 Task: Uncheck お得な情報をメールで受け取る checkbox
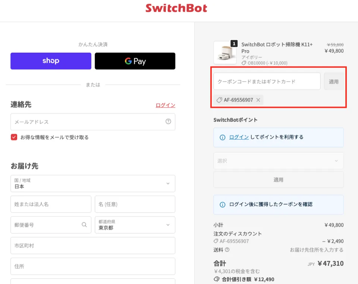coord(14,137)
